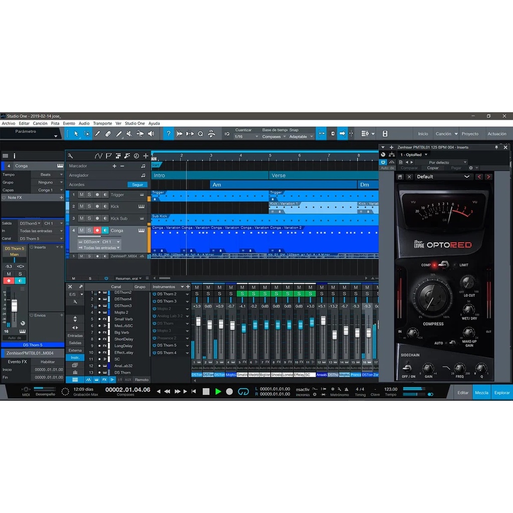Stop playback with the square button
The height and width of the screenshot is (513, 513).
(x=206, y=391)
